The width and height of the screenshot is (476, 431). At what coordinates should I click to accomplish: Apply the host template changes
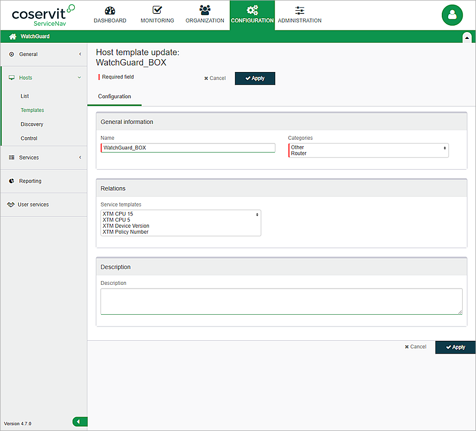255,78
